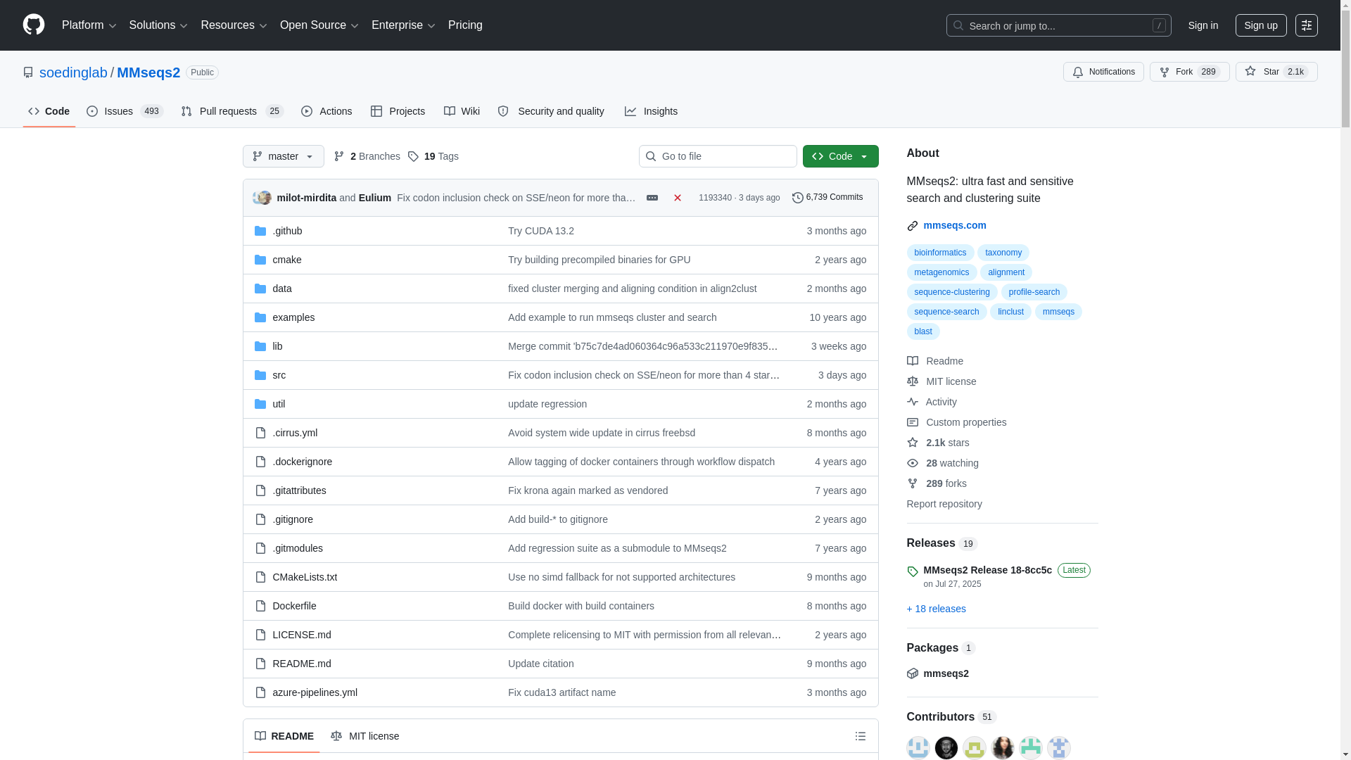Viewport: 1351px width, 760px height.
Task: Open the global navigation settings icon
Action: (x=1307, y=25)
